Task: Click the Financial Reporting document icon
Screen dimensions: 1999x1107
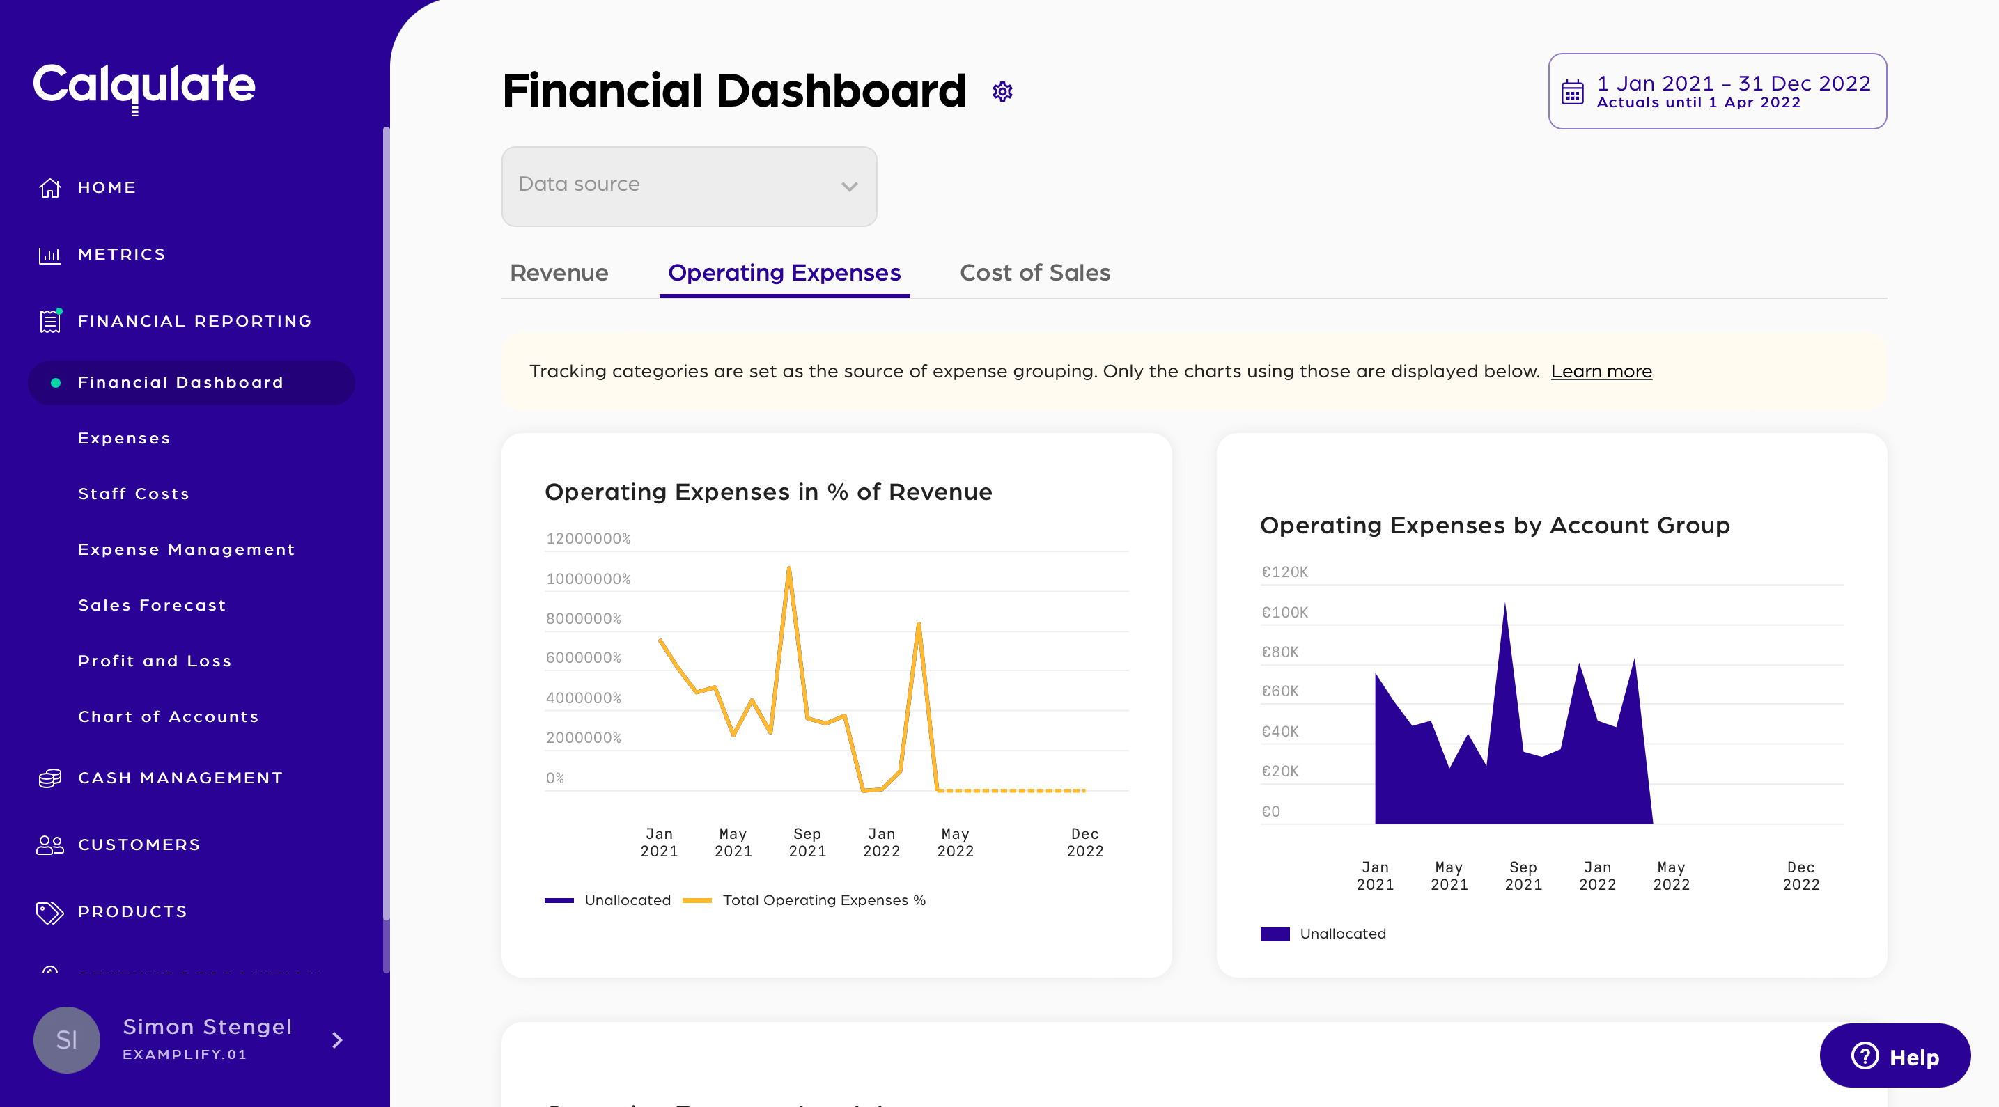Action: [x=49, y=321]
